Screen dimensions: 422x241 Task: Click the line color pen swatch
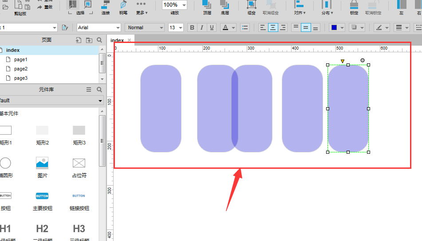pyautogui.click(x=379, y=27)
